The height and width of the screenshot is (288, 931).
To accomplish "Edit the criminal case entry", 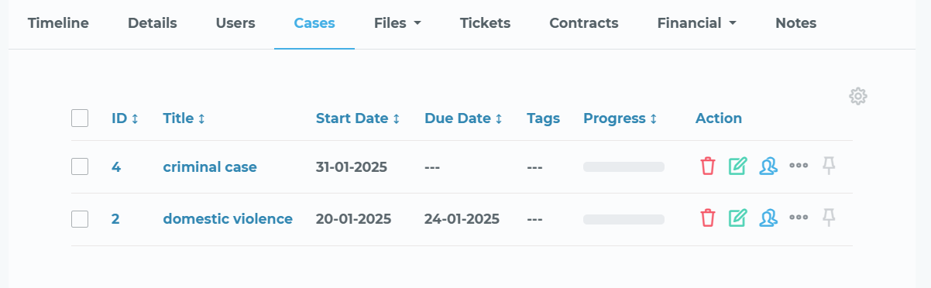I will [737, 166].
